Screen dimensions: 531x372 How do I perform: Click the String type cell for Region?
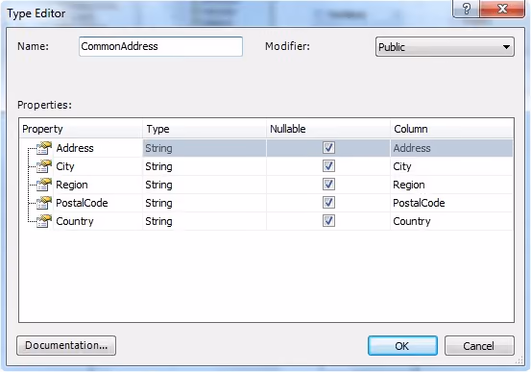[205, 185]
